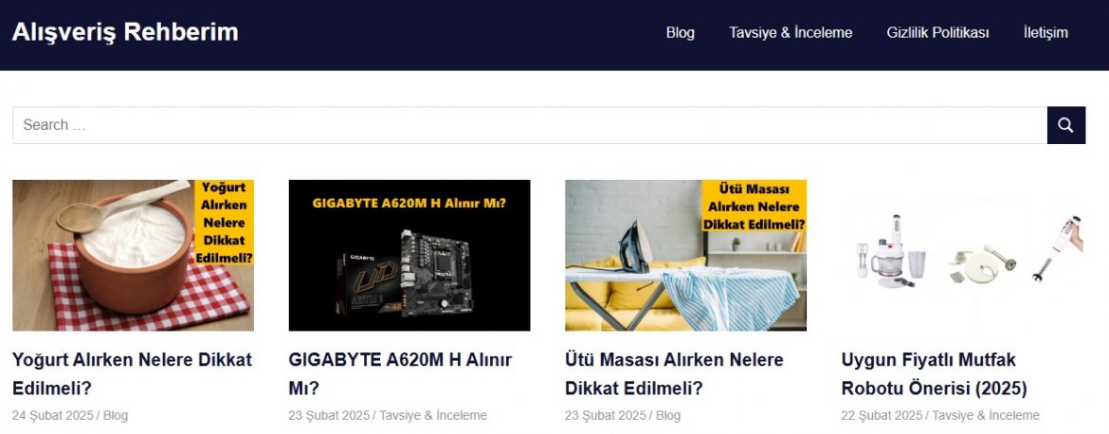The image size is (1109, 434).
Task: Open the yogurt bowl post thumbnail
Action: pos(133,255)
